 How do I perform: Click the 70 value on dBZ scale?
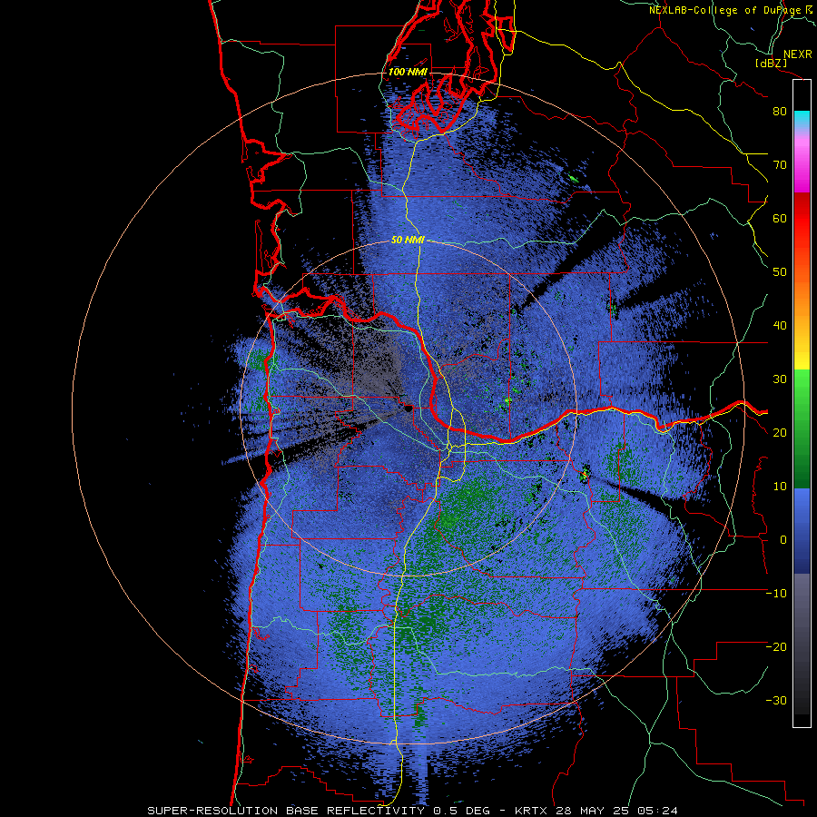pyautogui.click(x=780, y=165)
